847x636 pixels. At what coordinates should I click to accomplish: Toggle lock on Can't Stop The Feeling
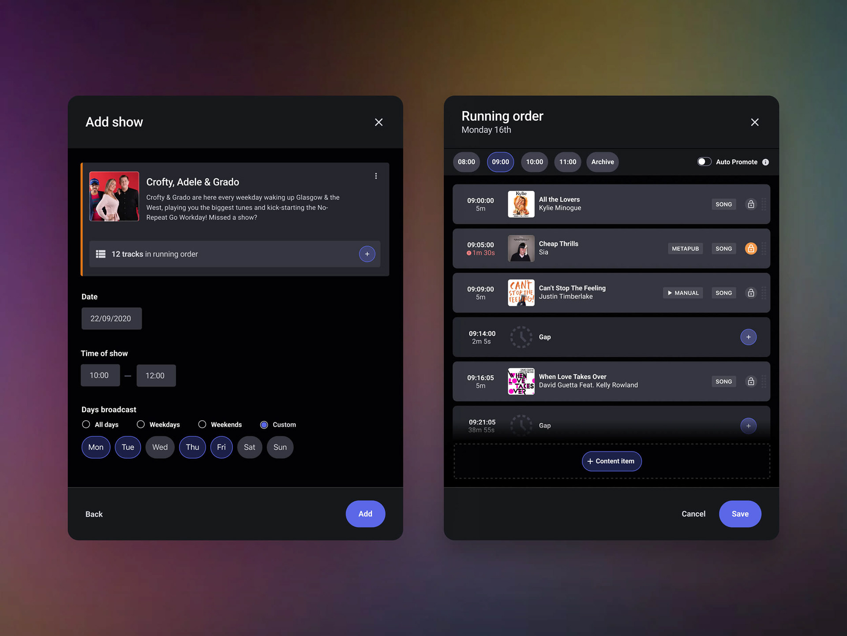click(x=751, y=293)
